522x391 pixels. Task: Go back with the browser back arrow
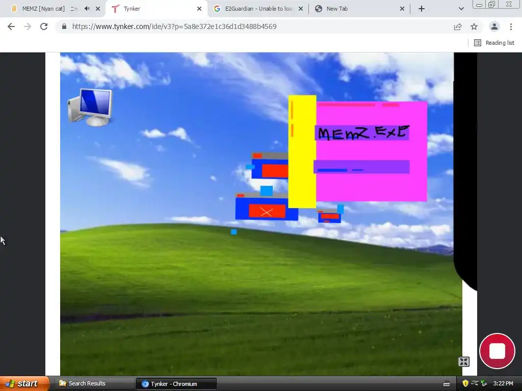11,26
